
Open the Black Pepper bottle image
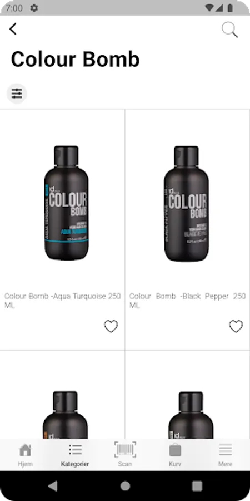tap(186, 204)
